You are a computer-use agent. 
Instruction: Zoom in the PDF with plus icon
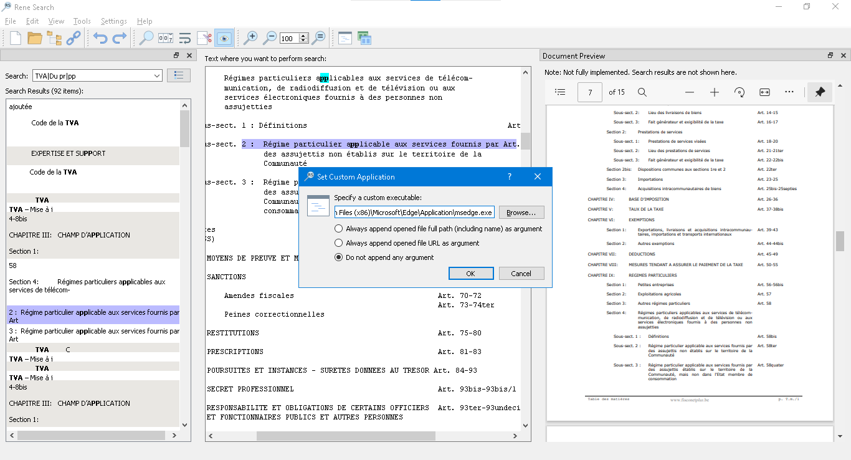point(715,92)
